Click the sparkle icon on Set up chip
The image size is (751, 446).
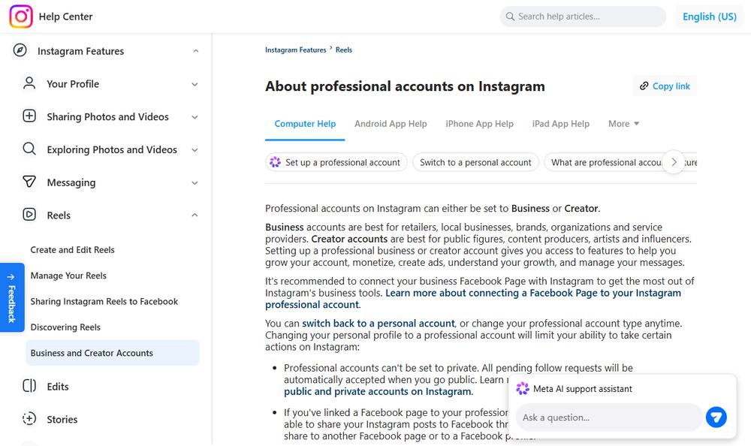(276, 162)
